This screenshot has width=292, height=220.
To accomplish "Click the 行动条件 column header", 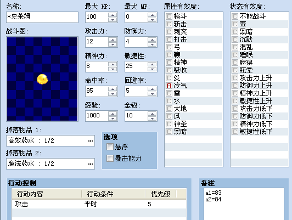I will pos(114,194).
